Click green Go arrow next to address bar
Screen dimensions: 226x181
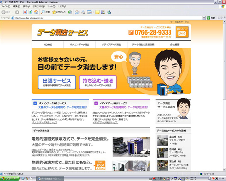tap(208, 18)
